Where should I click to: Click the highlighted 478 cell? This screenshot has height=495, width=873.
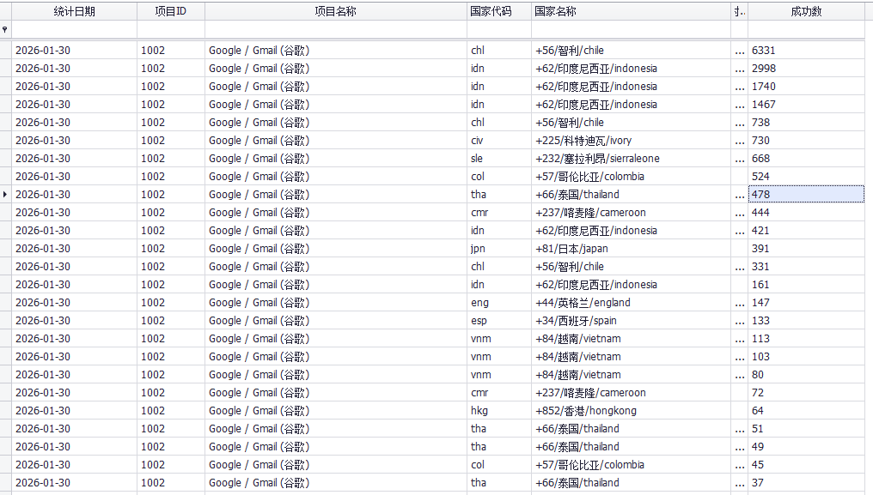tap(806, 194)
